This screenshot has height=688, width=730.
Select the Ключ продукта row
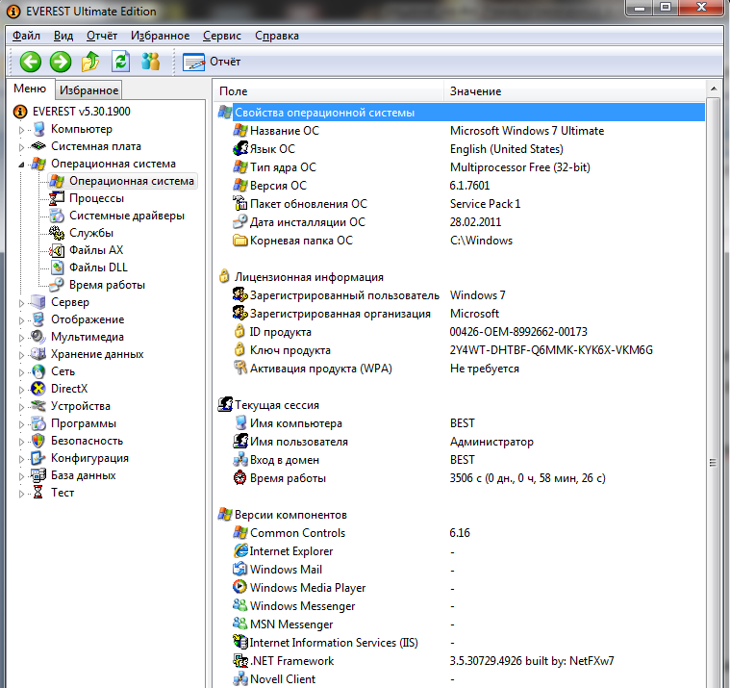[x=461, y=350]
